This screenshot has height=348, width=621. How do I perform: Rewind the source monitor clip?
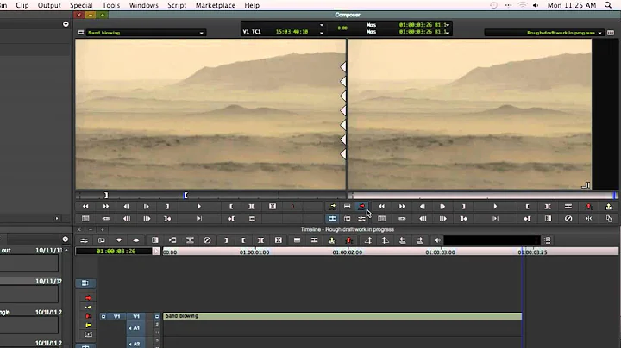[85, 207]
